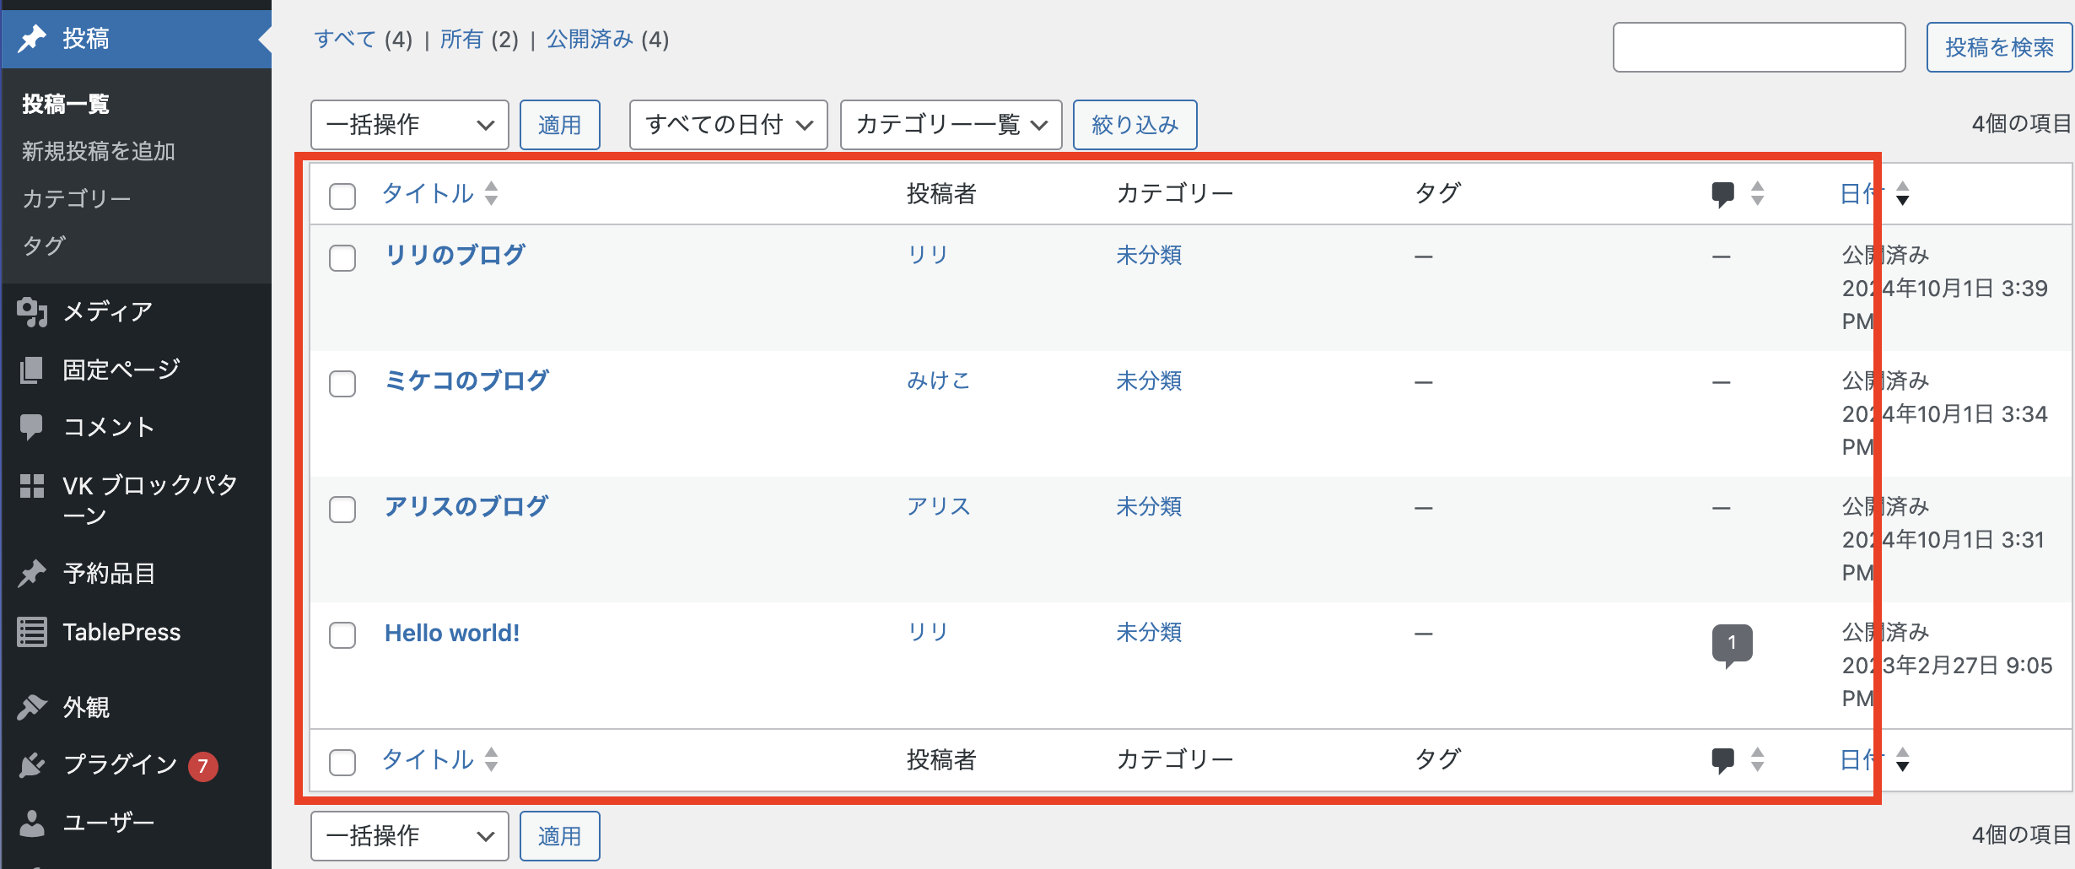Image resolution: width=2075 pixels, height=869 pixels.
Task: Open TablePress from the sidebar
Action: tap(121, 632)
